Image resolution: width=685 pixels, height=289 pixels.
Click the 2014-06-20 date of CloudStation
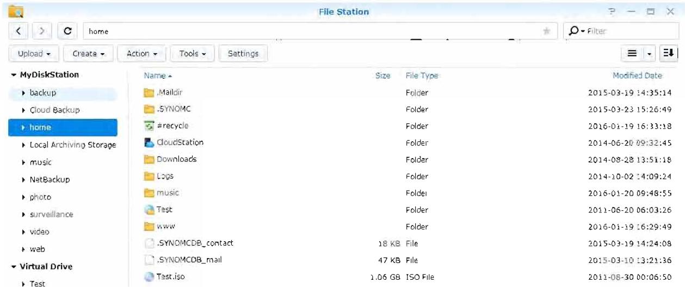click(x=630, y=143)
